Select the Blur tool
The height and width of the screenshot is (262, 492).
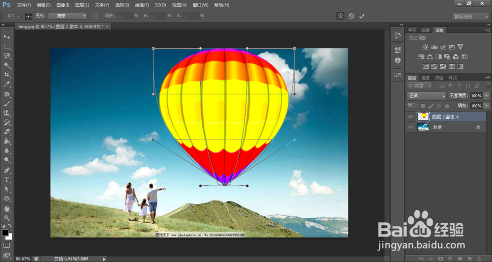coord(7,150)
